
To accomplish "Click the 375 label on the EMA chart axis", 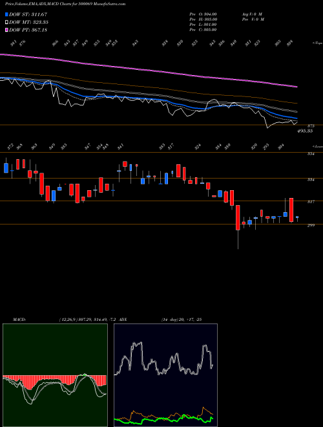I will pyautogui.click(x=311, y=126).
